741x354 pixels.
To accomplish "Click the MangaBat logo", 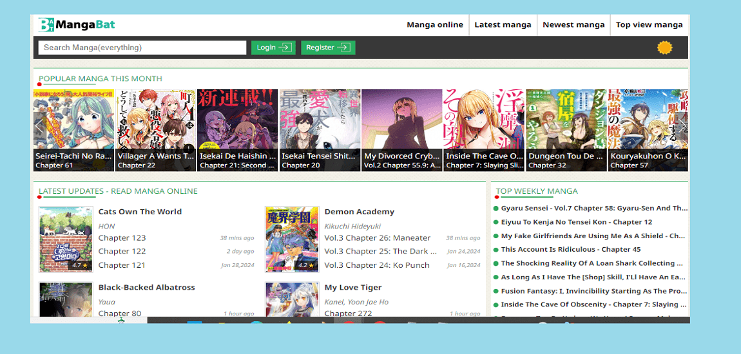I will point(77,24).
